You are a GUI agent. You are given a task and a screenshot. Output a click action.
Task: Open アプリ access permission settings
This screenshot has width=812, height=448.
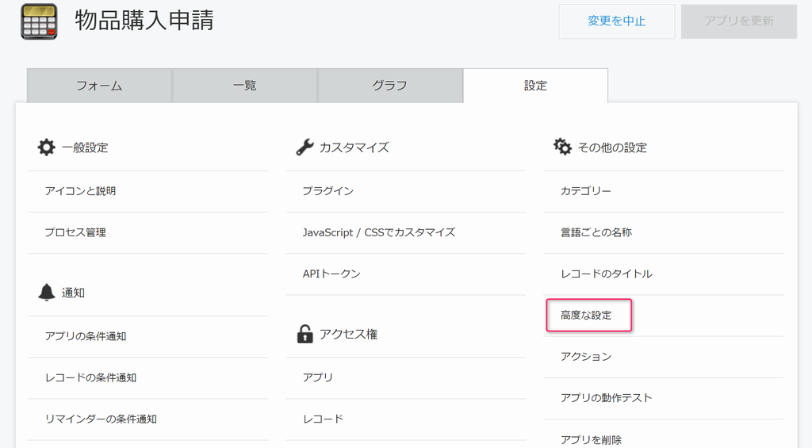318,377
